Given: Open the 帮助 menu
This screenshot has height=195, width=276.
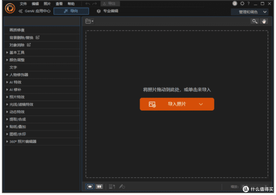Looking at the screenshot, I should (71, 4).
